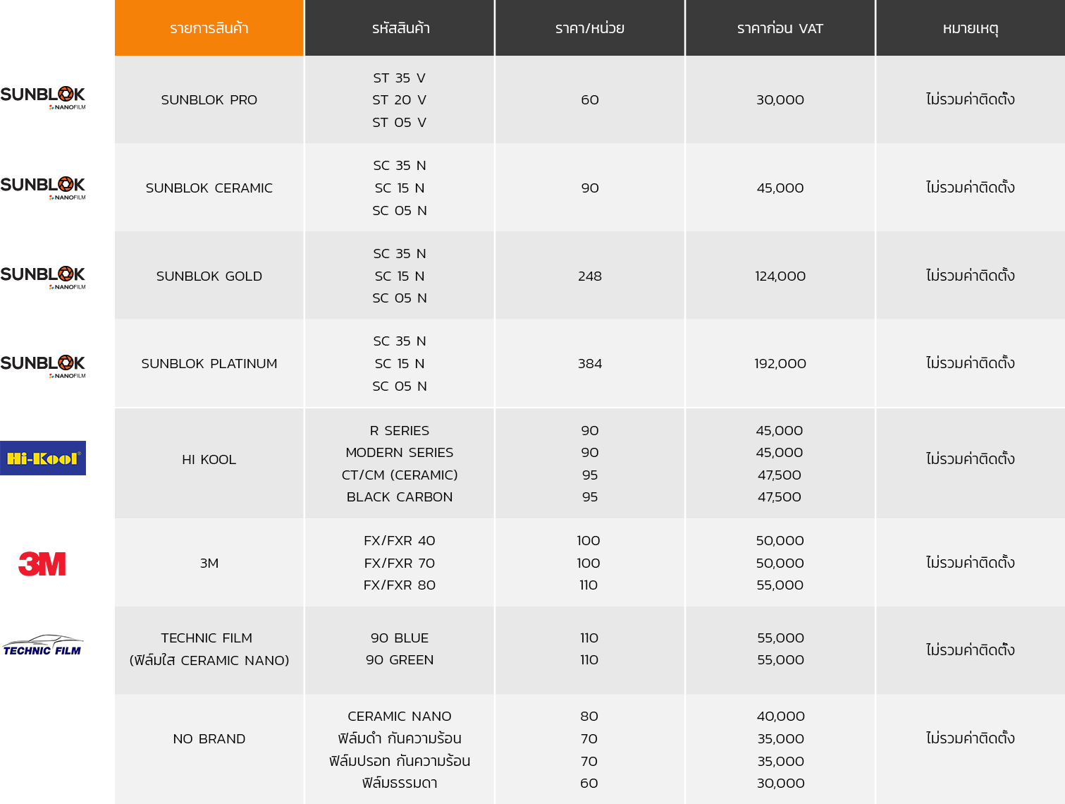This screenshot has height=804, width=1065.
Task: Click the MODERN SERIES product code
Action: coord(400,453)
